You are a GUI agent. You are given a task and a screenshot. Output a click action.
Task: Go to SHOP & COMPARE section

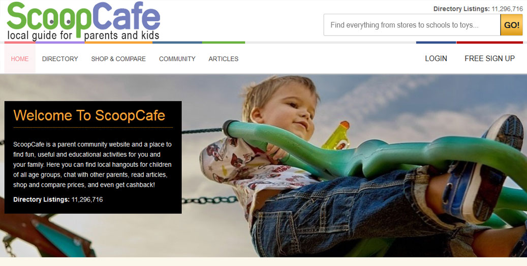[x=118, y=59]
